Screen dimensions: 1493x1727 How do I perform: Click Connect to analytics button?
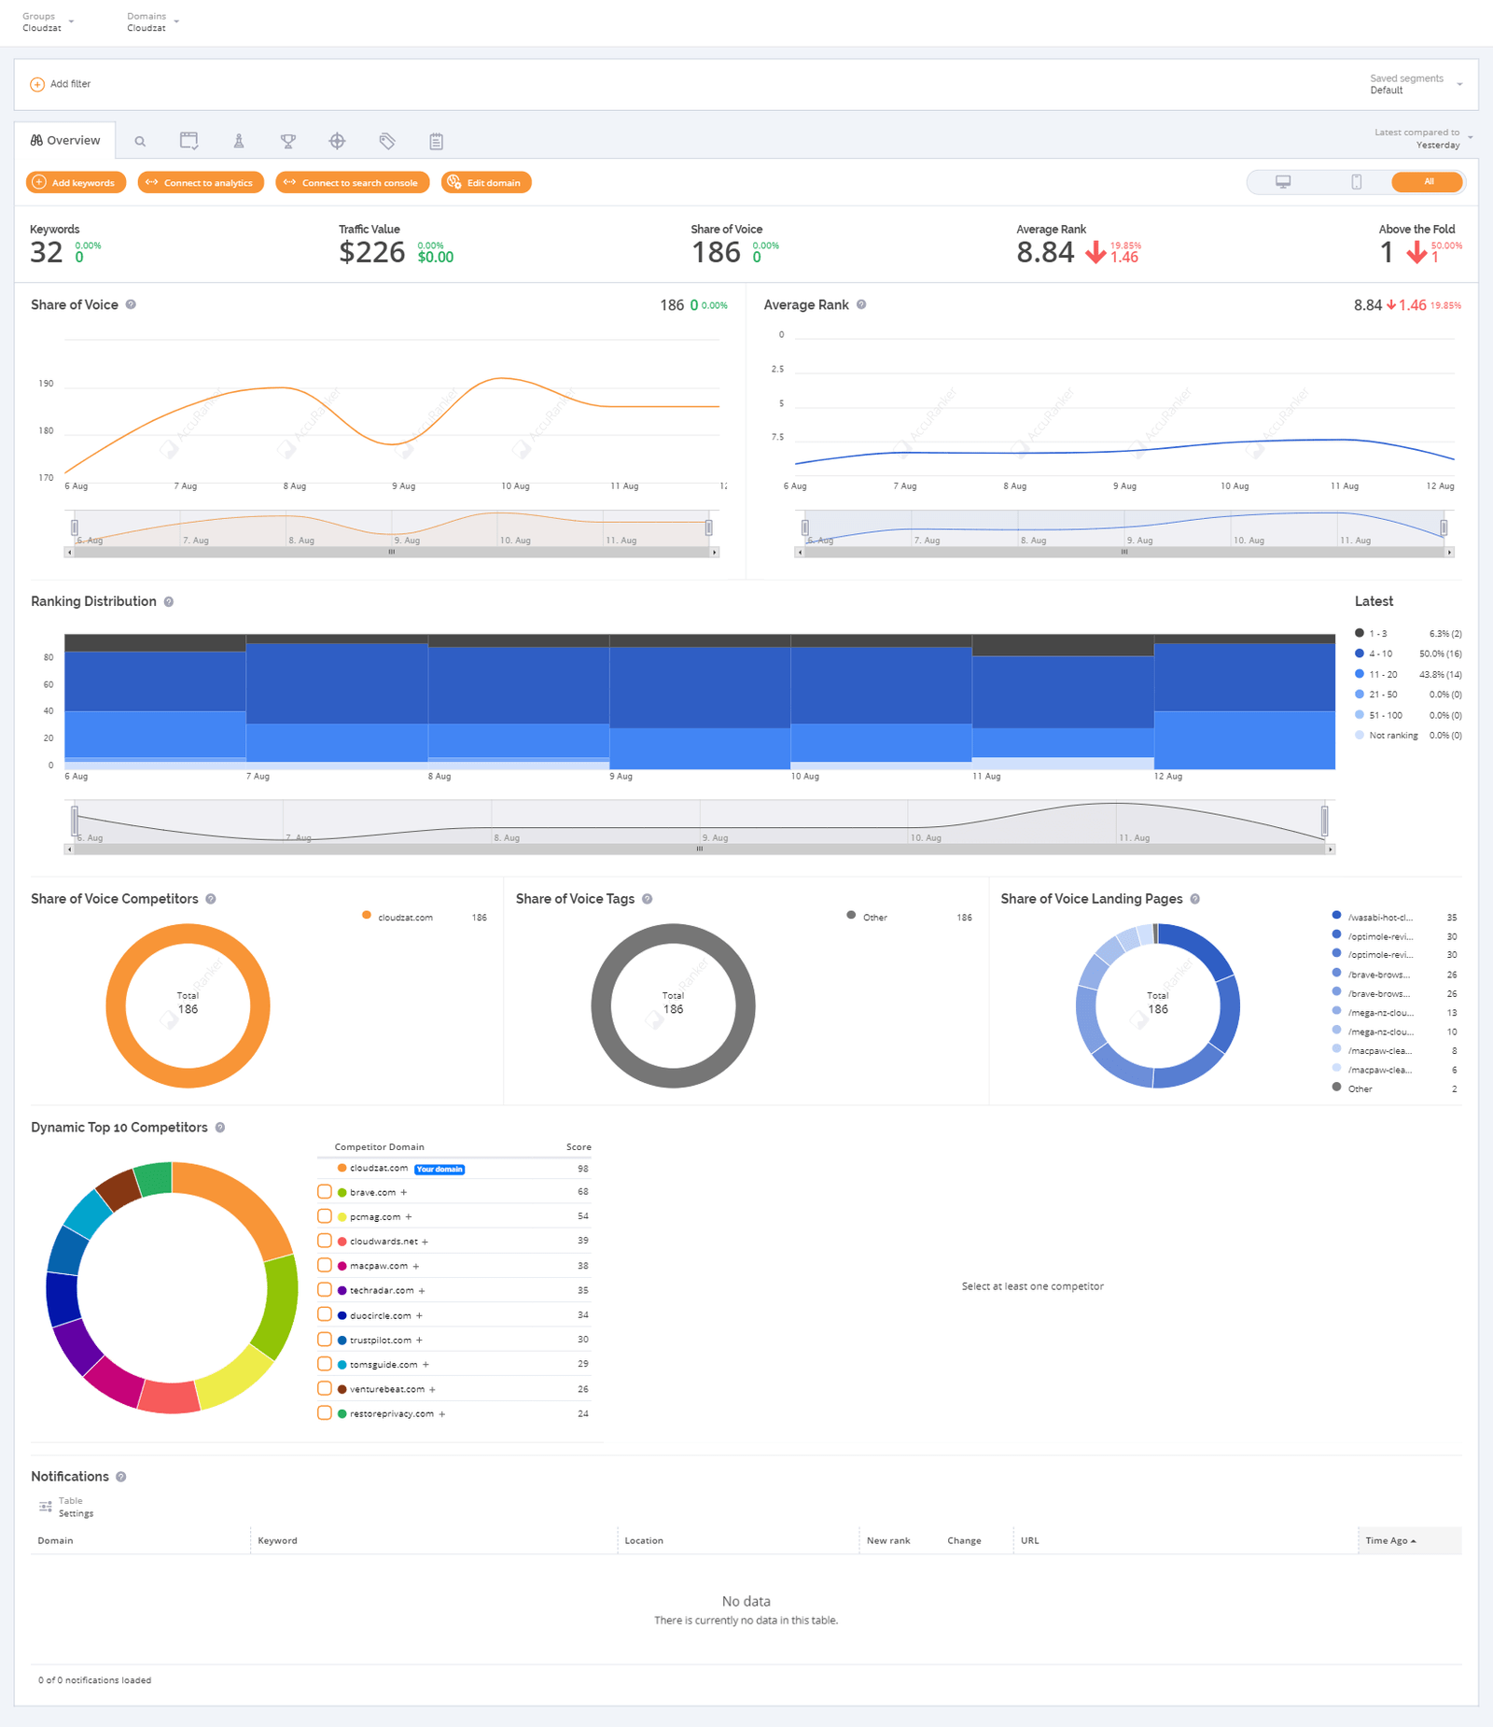(201, 182)
